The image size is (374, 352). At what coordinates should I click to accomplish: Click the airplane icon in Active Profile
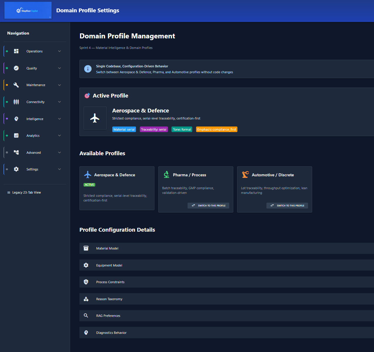click(95, 118)
